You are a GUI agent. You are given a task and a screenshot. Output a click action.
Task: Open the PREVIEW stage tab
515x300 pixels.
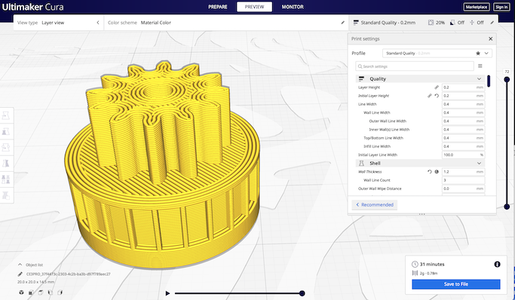254,7
